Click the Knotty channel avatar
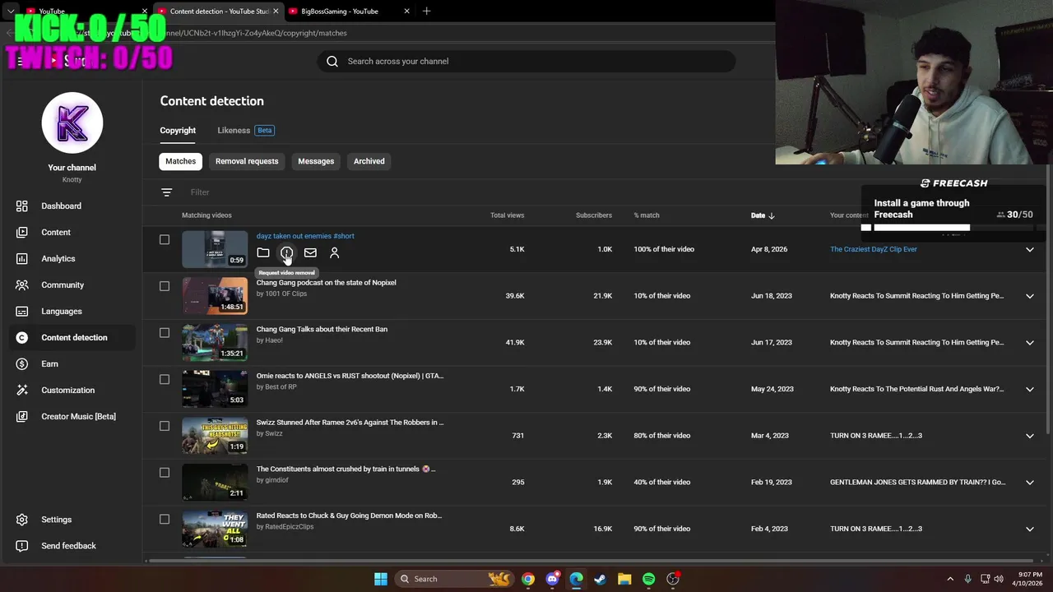This screenshot has height=592, width=1053. (x=72, y=123)
